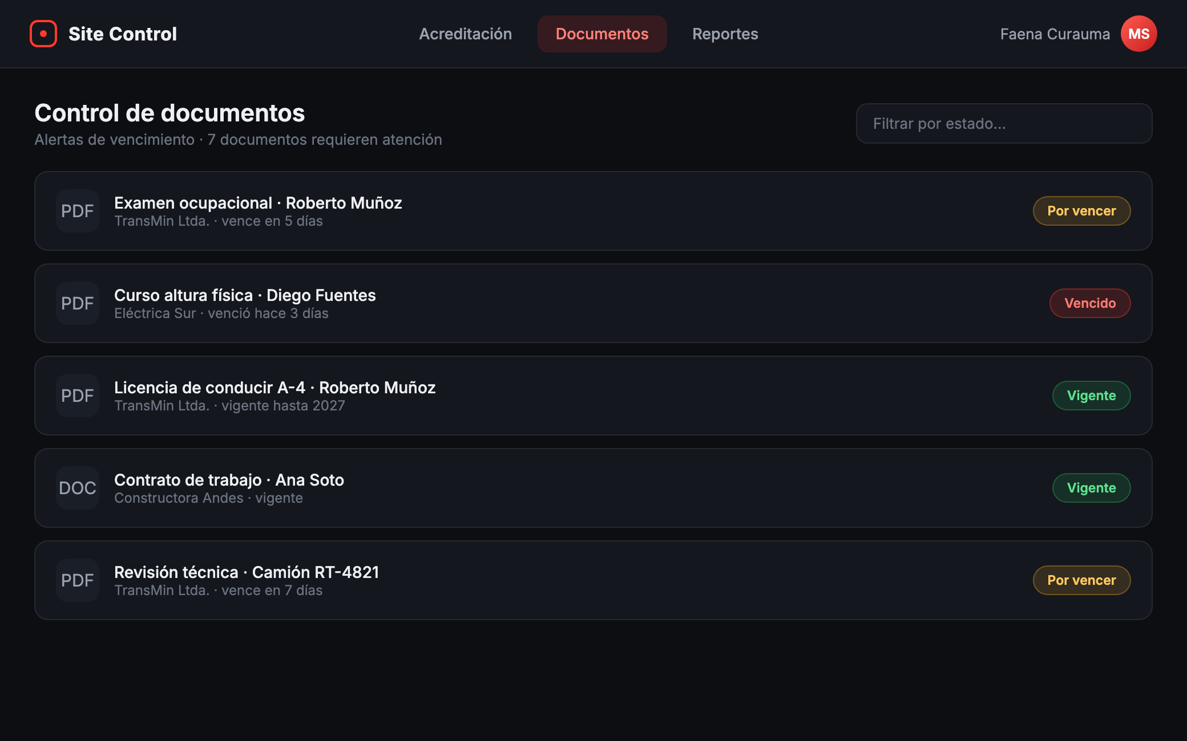
Task: Click Vigente badge on Licencia de conducir
Action: coord(1091,396)
